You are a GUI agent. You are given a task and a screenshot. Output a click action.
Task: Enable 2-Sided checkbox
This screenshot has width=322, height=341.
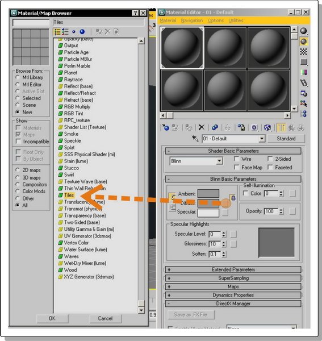[x=270, y=159]
